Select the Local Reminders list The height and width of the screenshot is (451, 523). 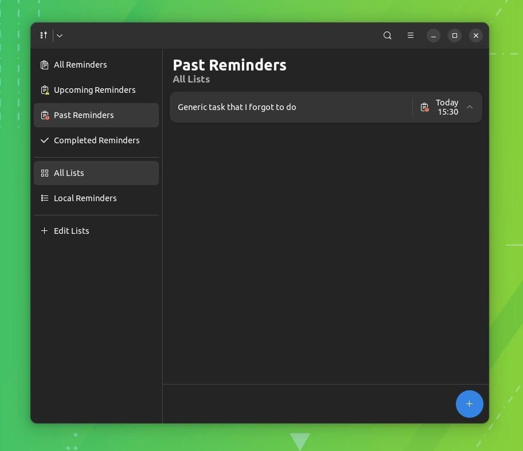click(x=85, y=198)
